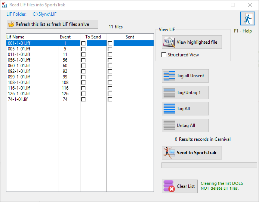The height and width of the screenshot is (202, 259).
Task: Select file 099-1-01.lif in the list
Action: (x=19, y=77)
